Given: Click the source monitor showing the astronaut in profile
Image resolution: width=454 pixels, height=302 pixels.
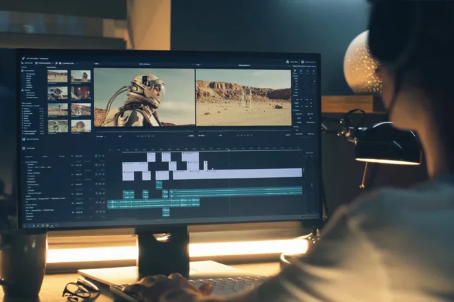Looking at the screenshot, I should pyautogui.click(x=144, y=97).
